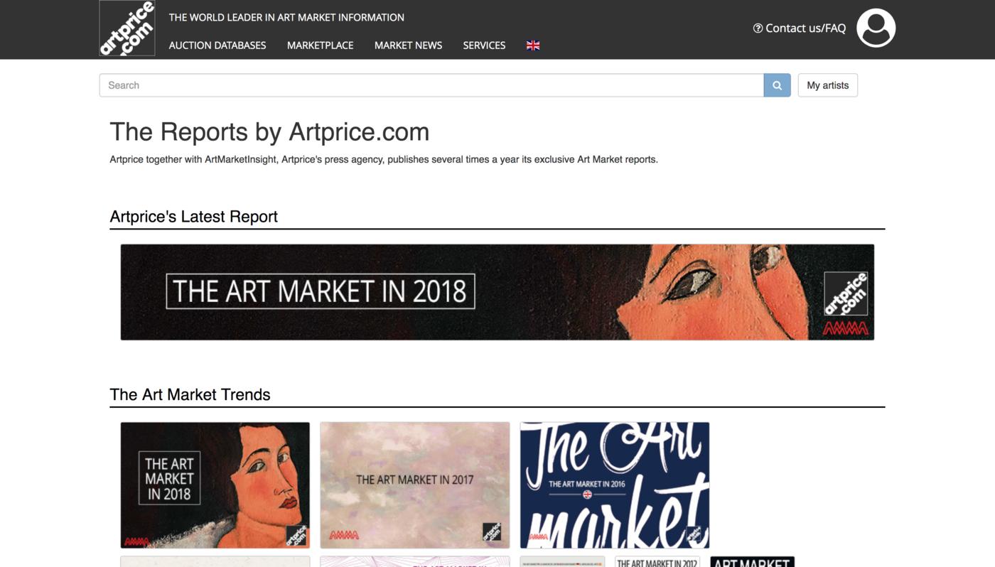Open The Art Market in 2017 report thumbnail

point(415,485)
